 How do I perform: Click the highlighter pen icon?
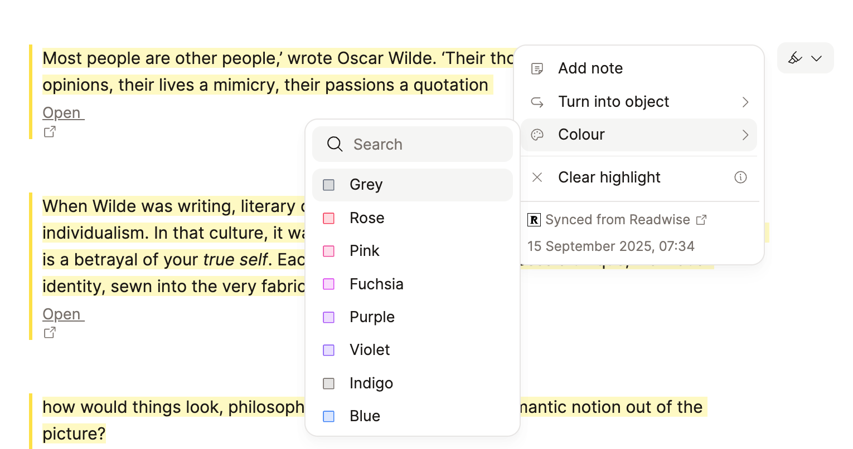tap(794, 58)
